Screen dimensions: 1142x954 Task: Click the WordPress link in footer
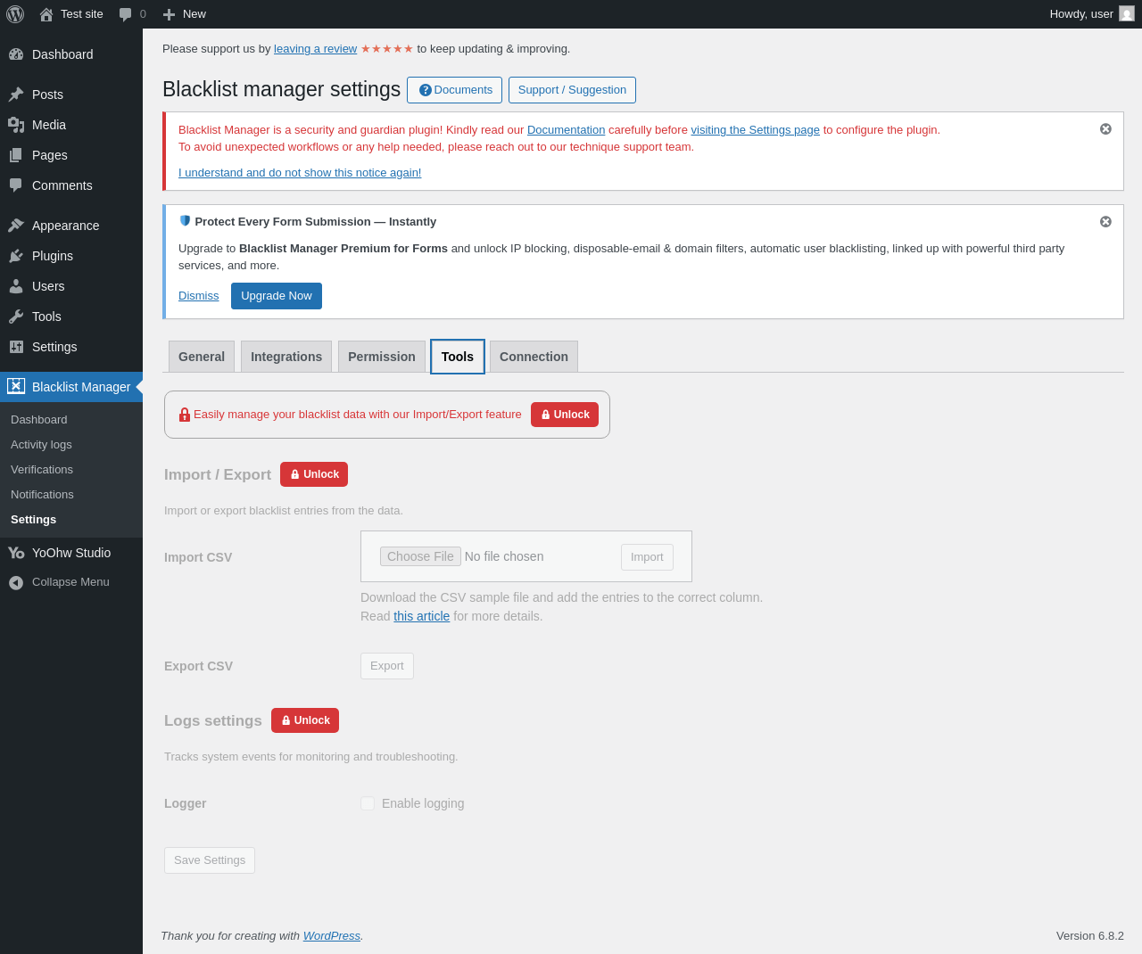point(331,936)
